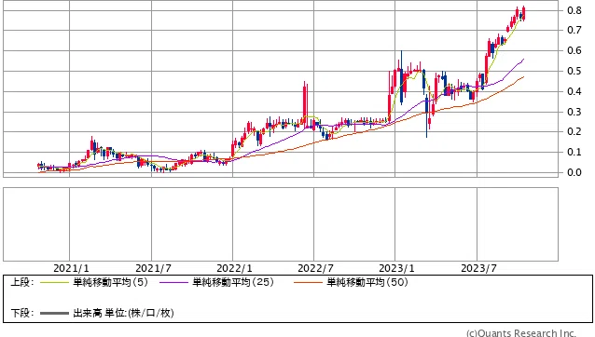595x337 pixels.
Task: Click the 0.5 price axis value
Action: click(x=574, y=71)
